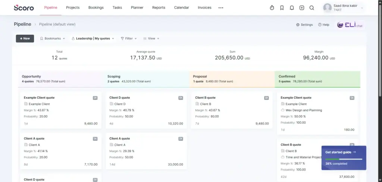Go to the Pipeline tab
Image resolution: width=382 pixels, height=182 pixels.
(x=51, y=7)
